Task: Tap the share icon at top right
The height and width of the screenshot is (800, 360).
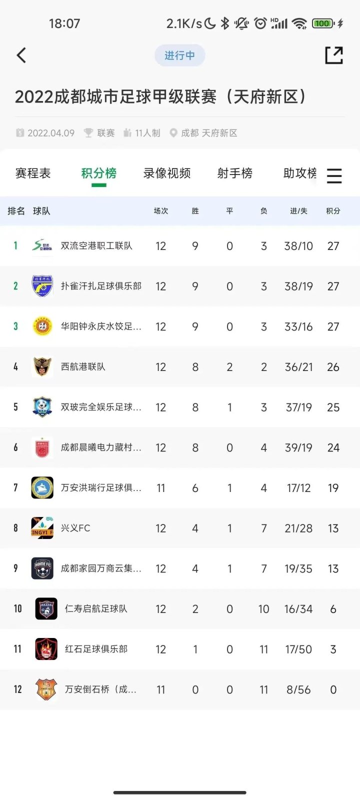Action: tap(334, 55)
